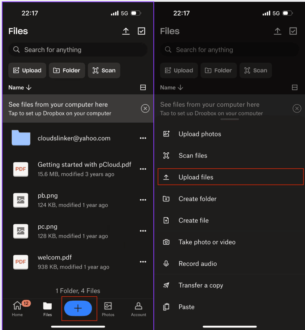Switch to the Account tab

(x=138, y=309)
